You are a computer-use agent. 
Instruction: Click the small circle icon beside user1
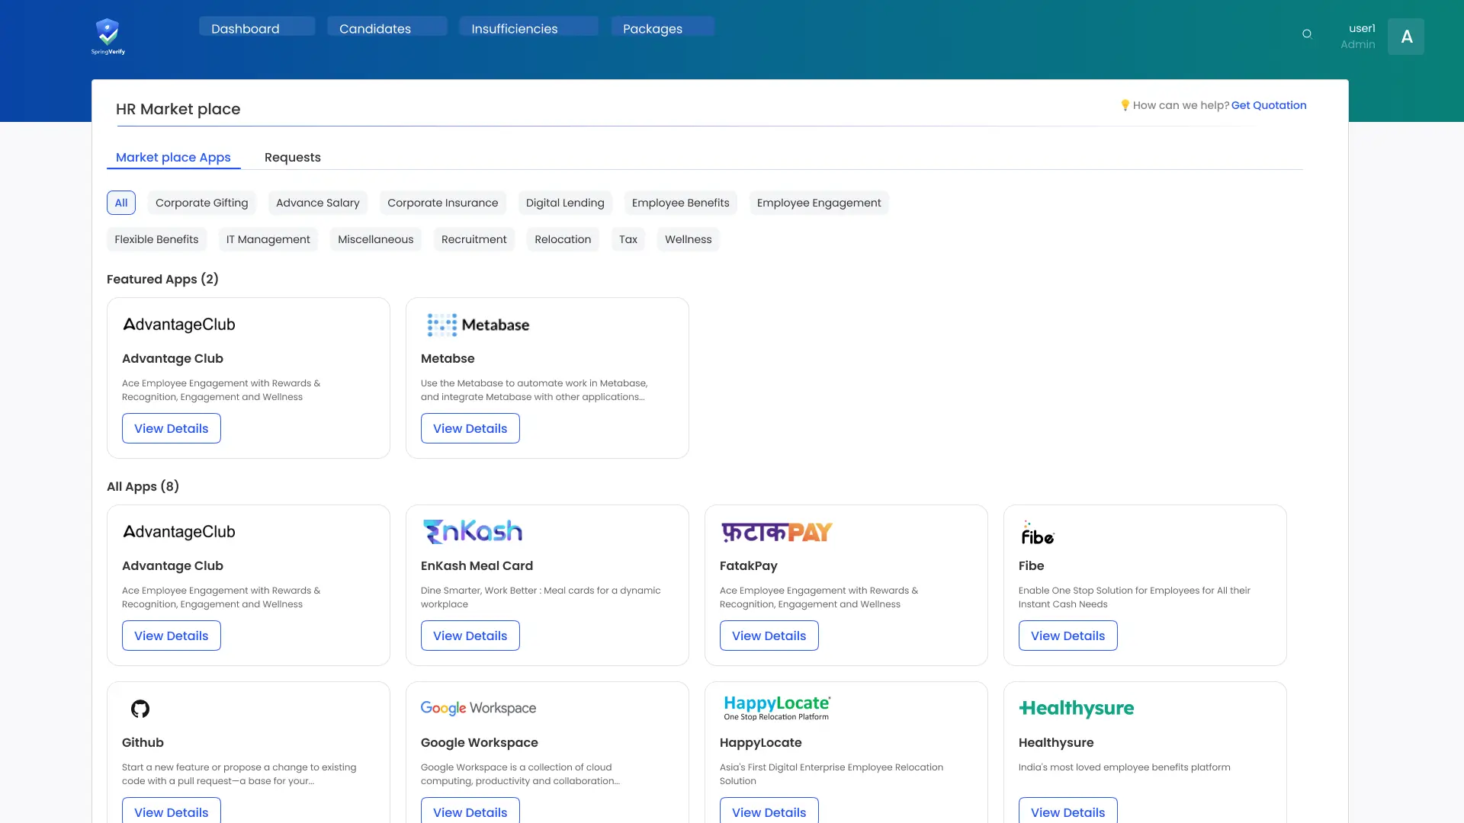click(1307, 34)
